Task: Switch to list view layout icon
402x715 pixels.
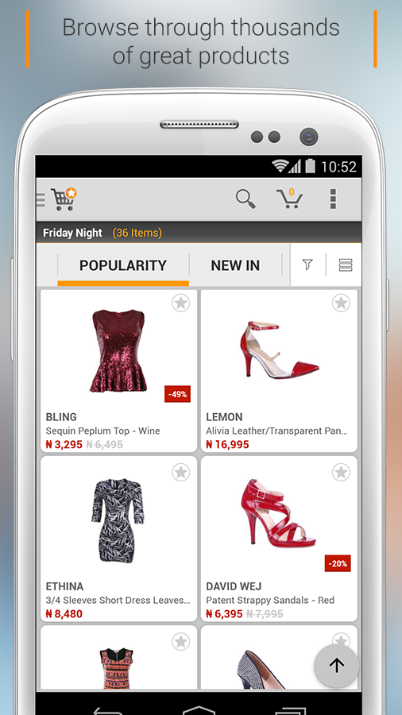Action: [346, 265]
